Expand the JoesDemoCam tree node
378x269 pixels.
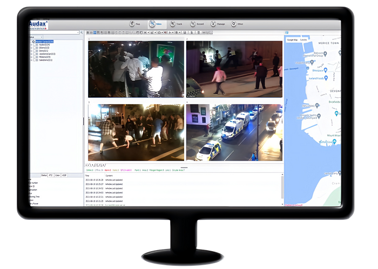pos(31,54)
